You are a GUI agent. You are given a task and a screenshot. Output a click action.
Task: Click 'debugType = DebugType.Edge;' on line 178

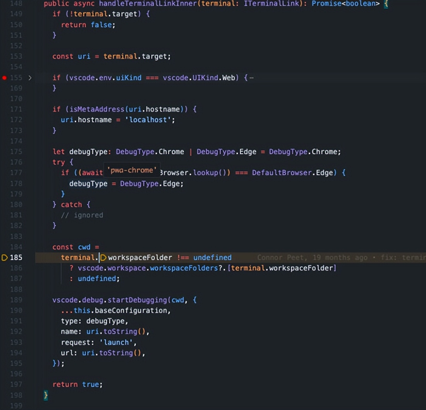(126, 184)
